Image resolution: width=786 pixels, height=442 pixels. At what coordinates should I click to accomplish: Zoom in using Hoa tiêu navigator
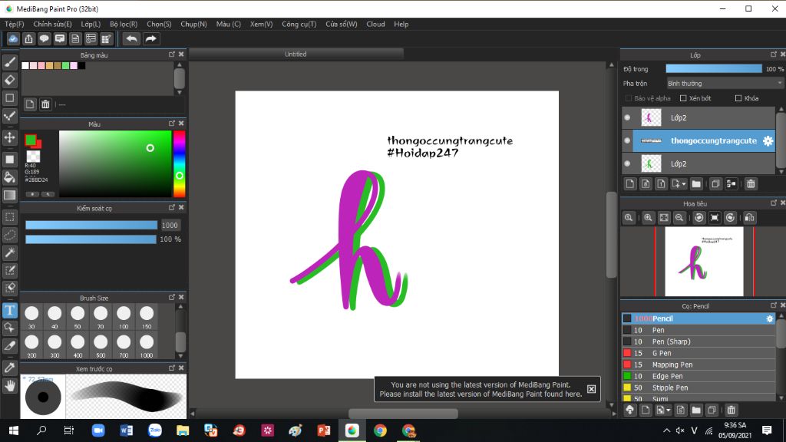click(648, 217)
